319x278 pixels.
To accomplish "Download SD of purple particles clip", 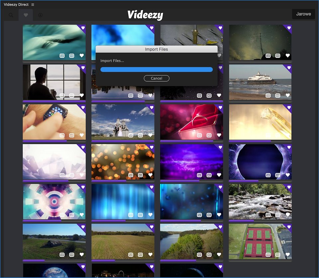I will pos(199,175).
